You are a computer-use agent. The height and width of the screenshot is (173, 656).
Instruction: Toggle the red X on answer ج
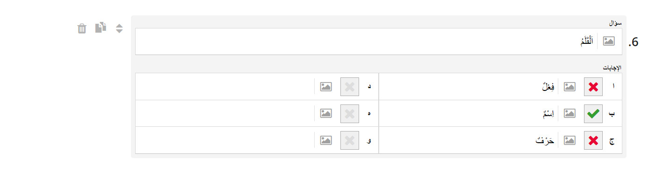(x=593, y=140)
